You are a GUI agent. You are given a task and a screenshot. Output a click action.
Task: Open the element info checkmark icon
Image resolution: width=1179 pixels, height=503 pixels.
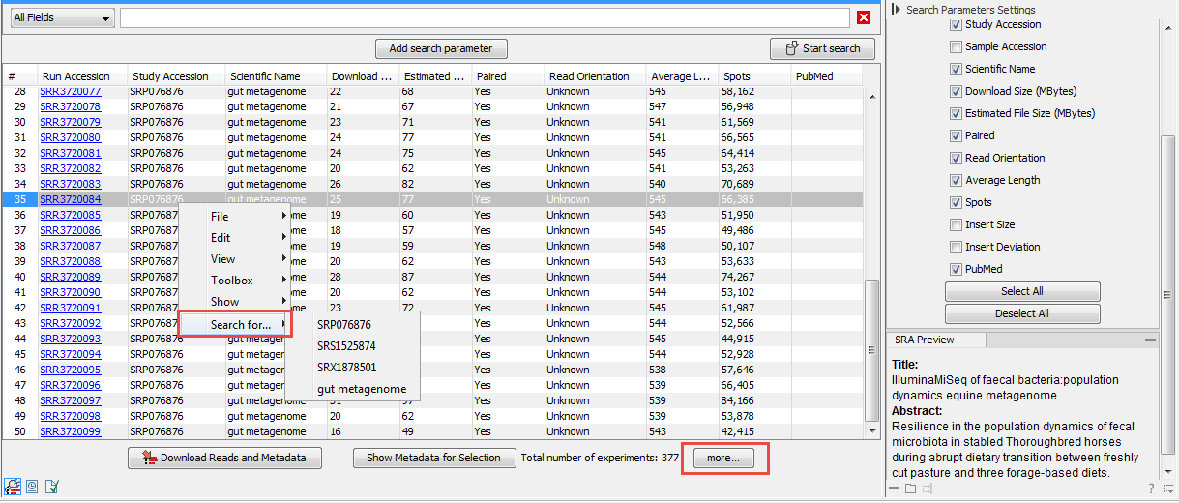[x=51, y=486]
